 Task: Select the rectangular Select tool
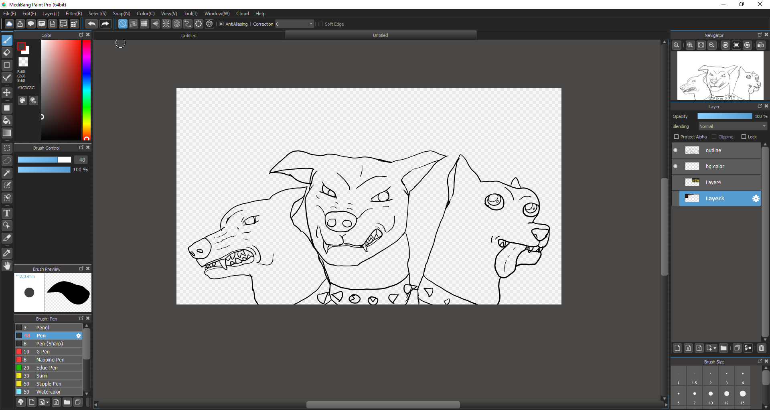pyautogui.click(x=7, y=148)
